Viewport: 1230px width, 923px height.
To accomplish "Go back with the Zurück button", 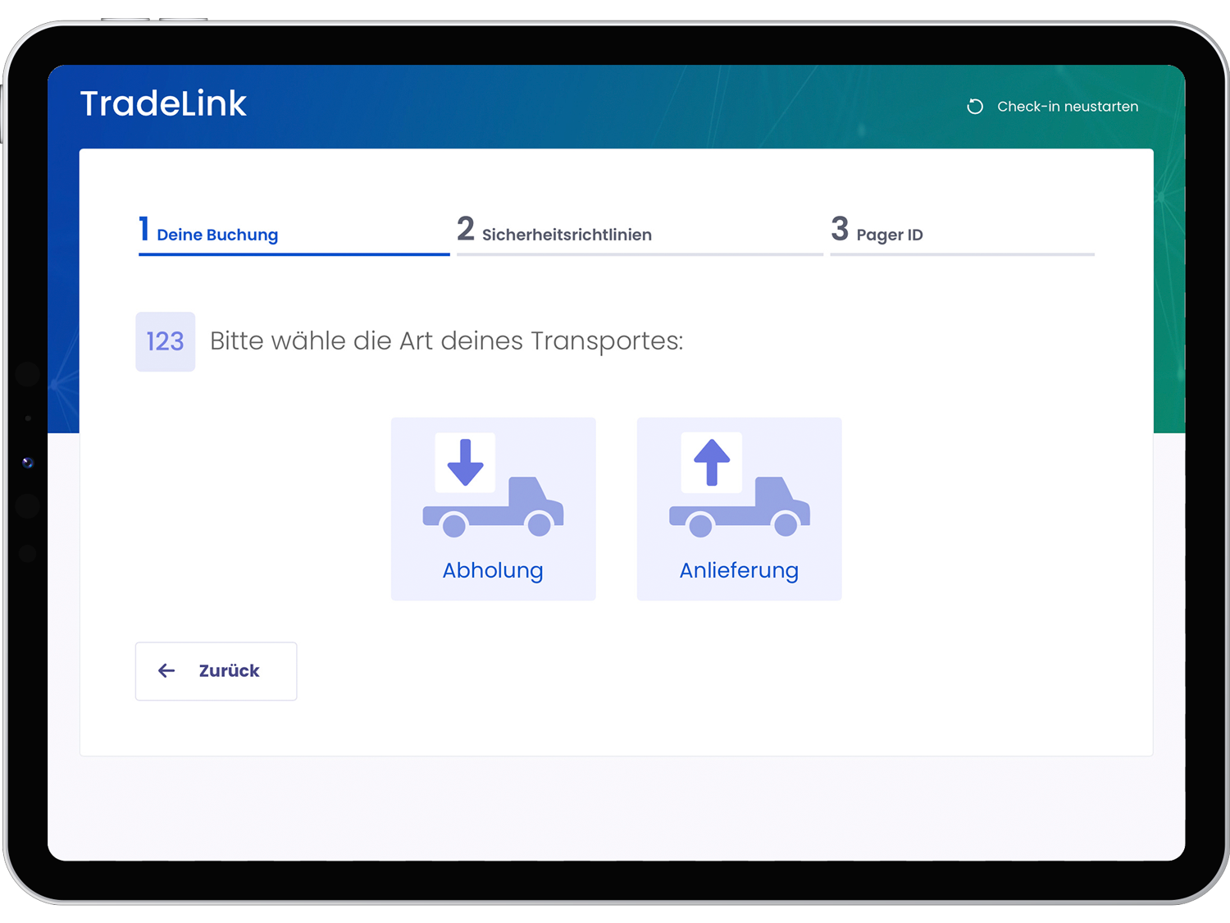I will 216,671.
